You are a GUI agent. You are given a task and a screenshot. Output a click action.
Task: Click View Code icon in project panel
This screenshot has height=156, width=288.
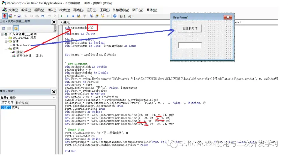pos(4,28)
